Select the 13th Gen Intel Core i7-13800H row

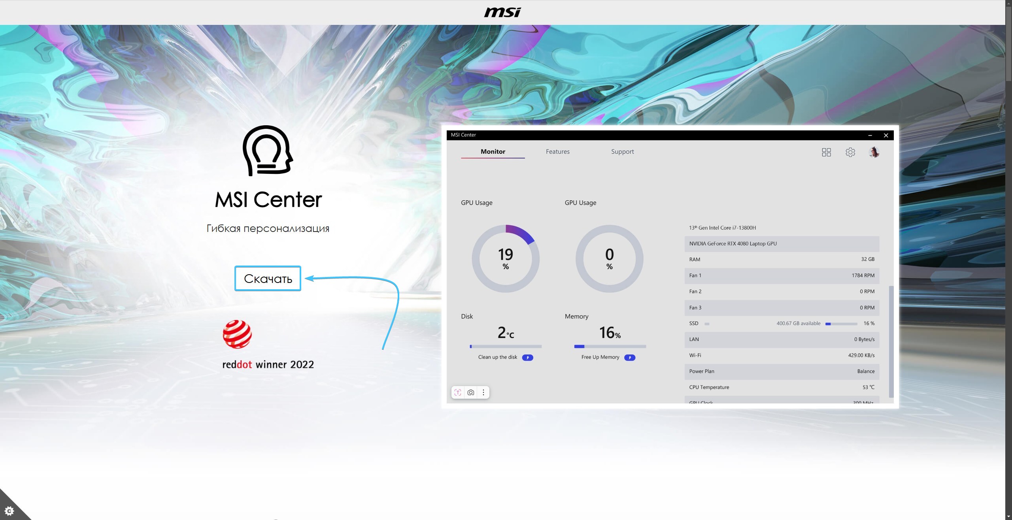pyautogui.click(x=782, y=228)
